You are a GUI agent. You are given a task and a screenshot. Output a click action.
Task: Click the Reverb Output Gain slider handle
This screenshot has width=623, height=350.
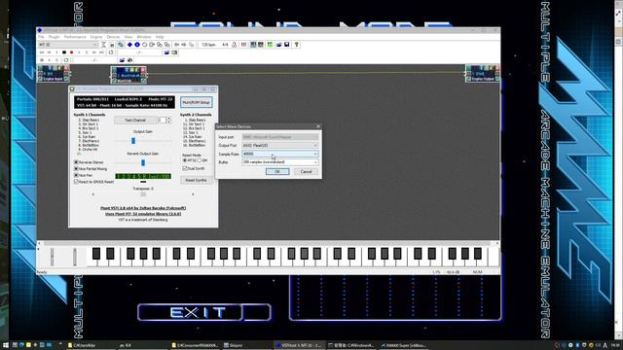point(143,162)
